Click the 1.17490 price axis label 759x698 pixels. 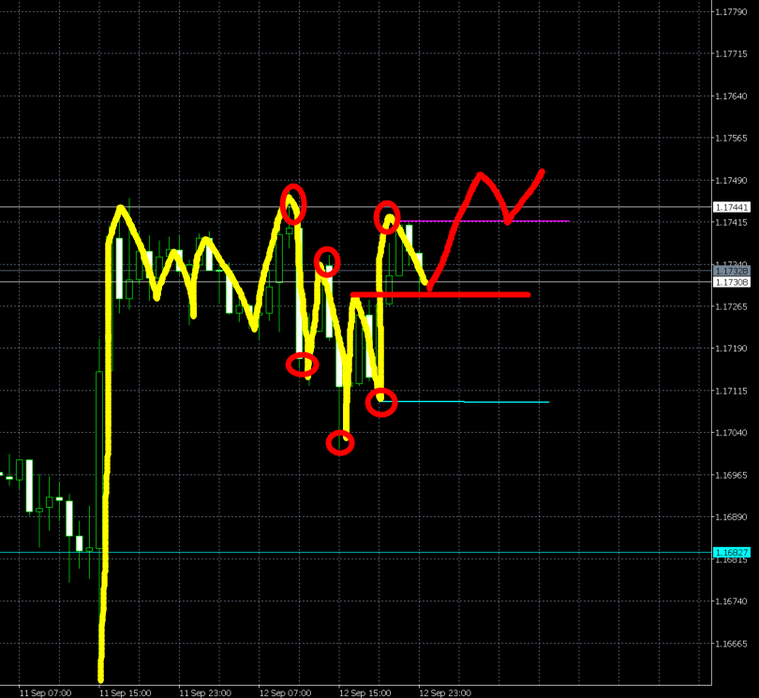pos(731,180)
